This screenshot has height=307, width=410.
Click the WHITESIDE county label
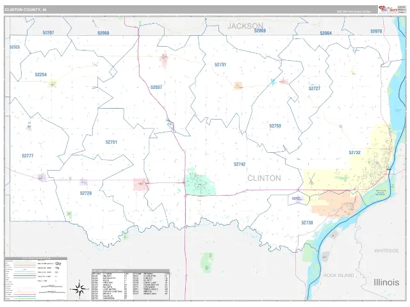tap(386, 251)
